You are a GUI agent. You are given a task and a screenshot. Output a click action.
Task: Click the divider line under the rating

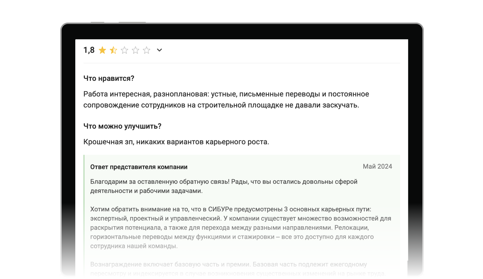[x=241, y=63]
